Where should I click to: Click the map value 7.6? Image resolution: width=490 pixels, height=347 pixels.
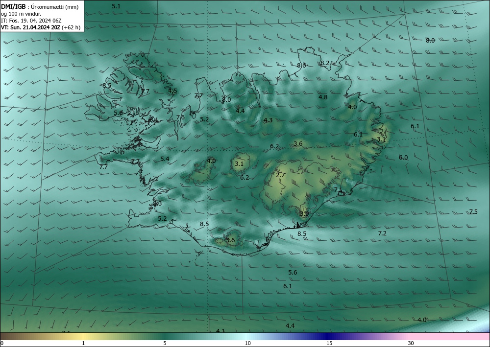pyautogui.click(x=180, y=117)
